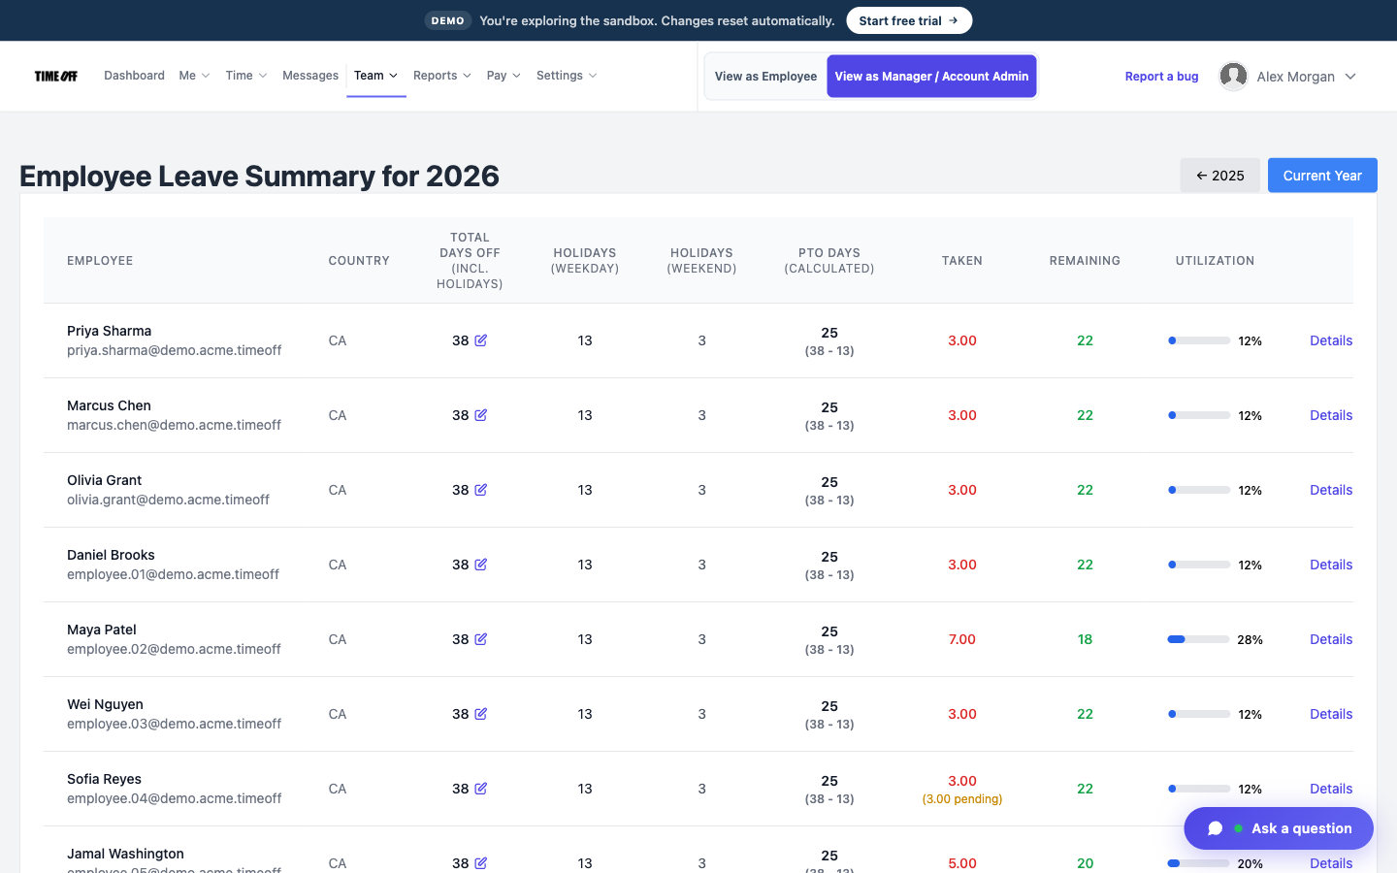1397x873 pixels.
Task: Expand the Pay menu
Action: coord(504,76)
